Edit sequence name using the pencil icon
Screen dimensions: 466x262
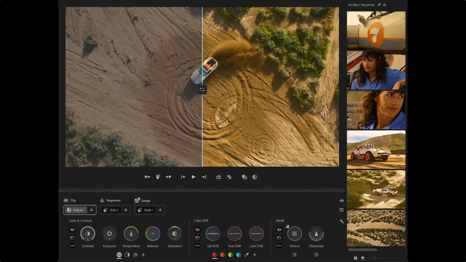point(379,5)
